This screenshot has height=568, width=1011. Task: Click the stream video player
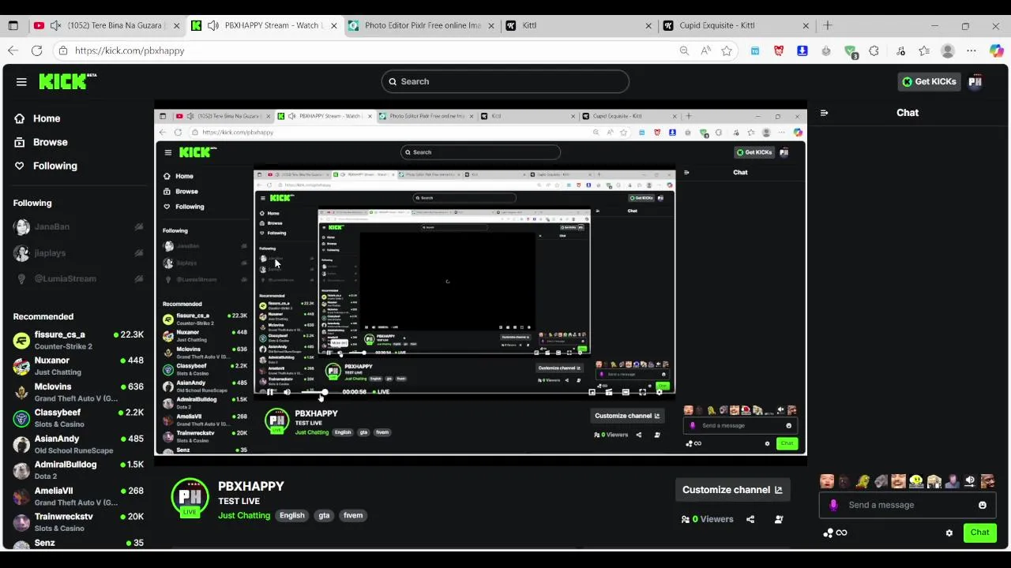pos(480,282)
